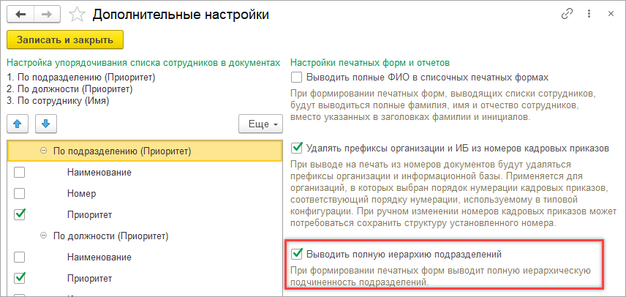This screenshot has width=626, height=297.
Task: Select the По должности (Приоритет) row
Action: (x=145, y=236)
